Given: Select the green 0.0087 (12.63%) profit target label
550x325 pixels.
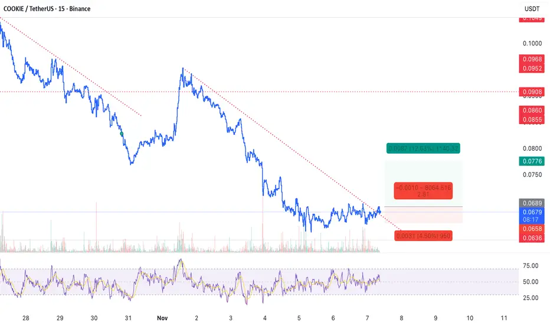Looking at the screenshot, I should point(423,148).
